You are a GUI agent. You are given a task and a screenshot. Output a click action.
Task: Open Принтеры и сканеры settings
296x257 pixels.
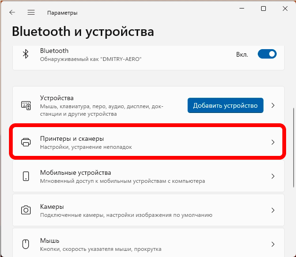click(x=148, y=142)
